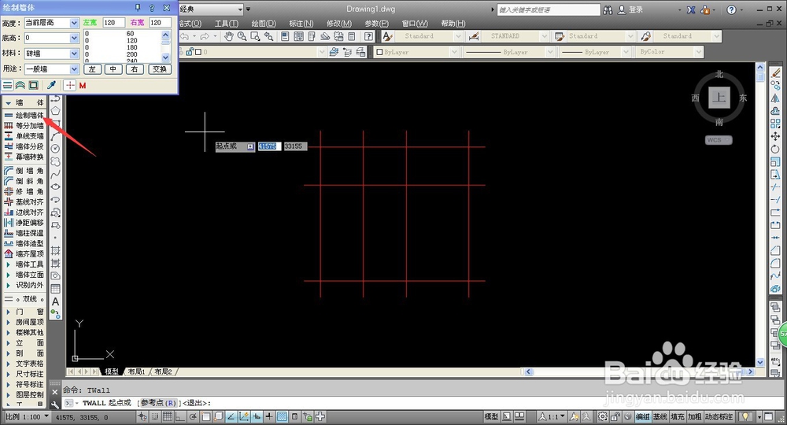
Task: Click the Pan hand icon in toolbar
Action: tap(229, 36)
